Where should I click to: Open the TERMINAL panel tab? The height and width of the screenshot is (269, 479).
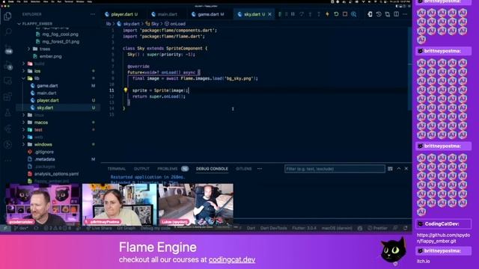(117, 169)
